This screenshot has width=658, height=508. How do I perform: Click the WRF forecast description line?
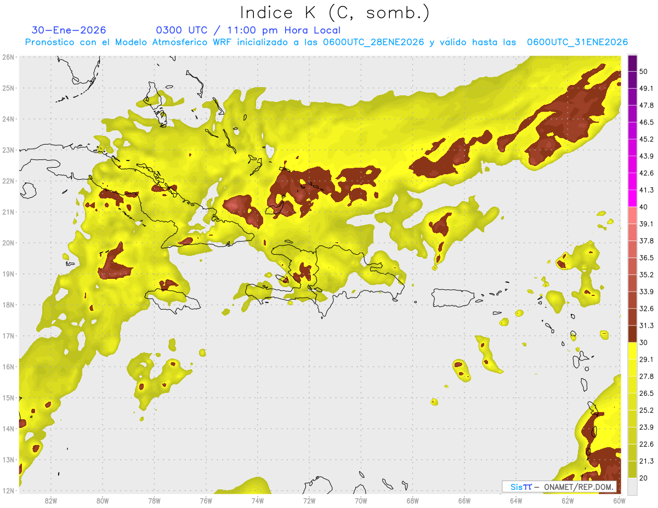[x=326, y=42]
